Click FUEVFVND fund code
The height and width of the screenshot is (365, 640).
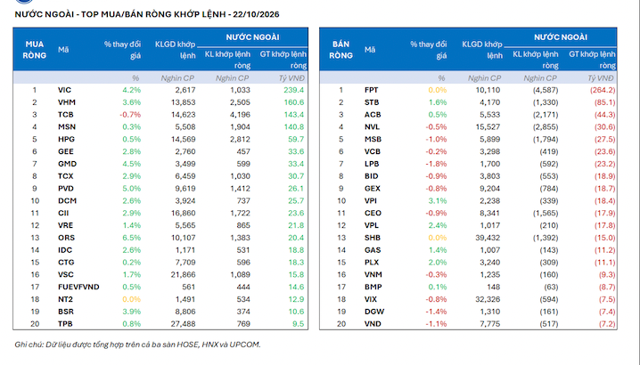(x=78, y=287)
